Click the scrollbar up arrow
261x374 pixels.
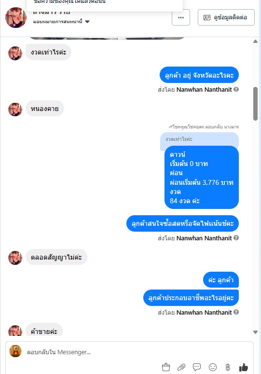pos(256,42)
